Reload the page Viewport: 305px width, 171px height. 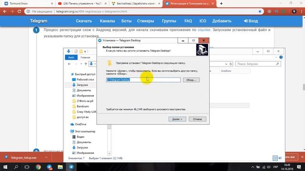pyautogui.click(x=19, y=11)
